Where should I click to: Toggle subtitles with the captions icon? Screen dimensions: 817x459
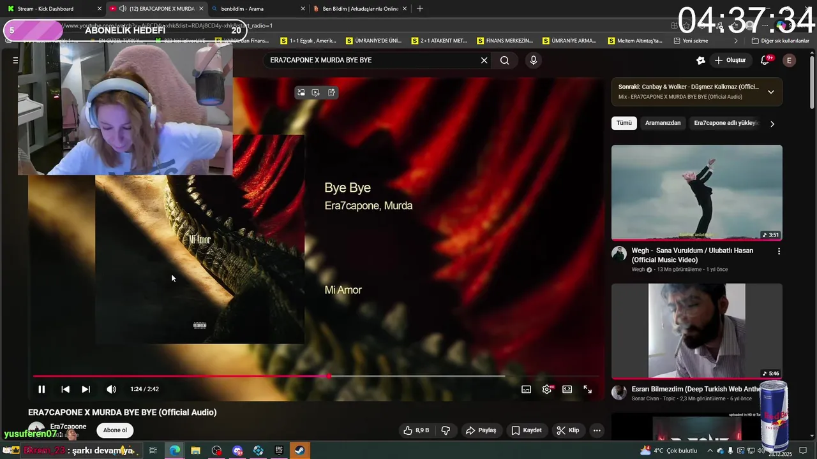(526, 390)
